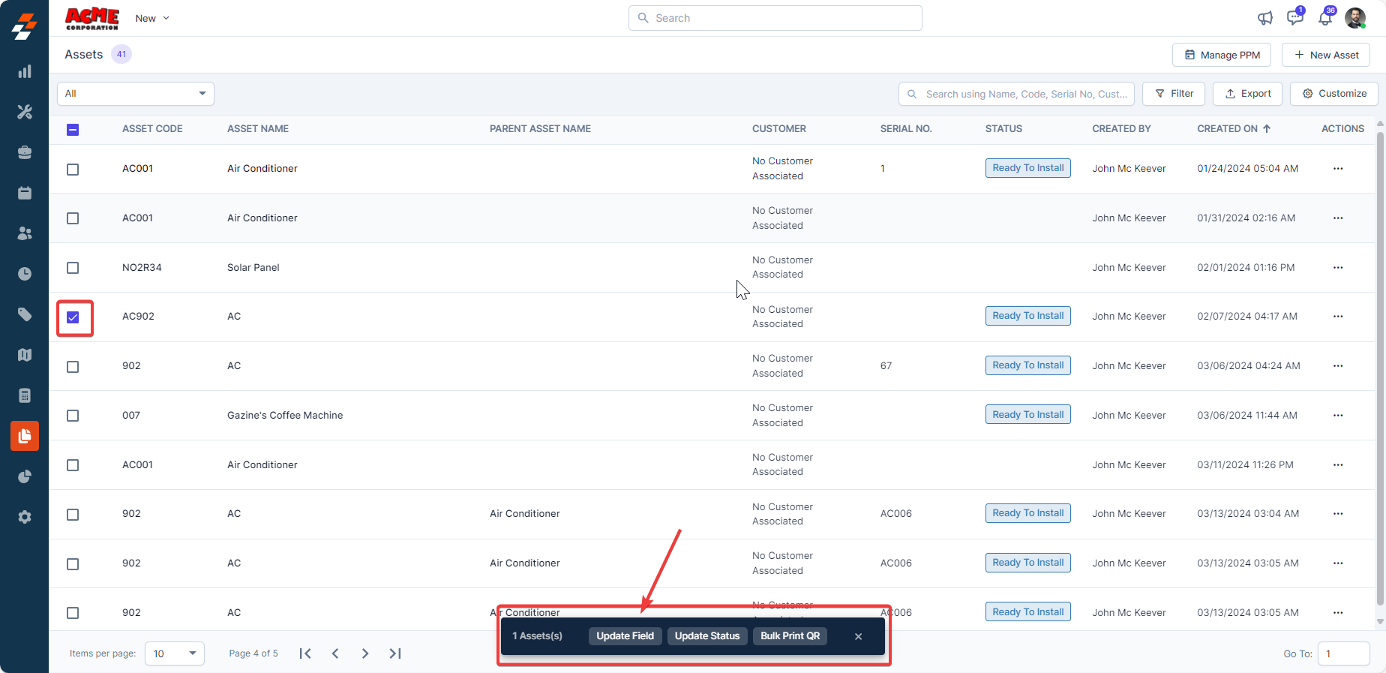Open the Items per page dropdown

click(x=174, y=653)
